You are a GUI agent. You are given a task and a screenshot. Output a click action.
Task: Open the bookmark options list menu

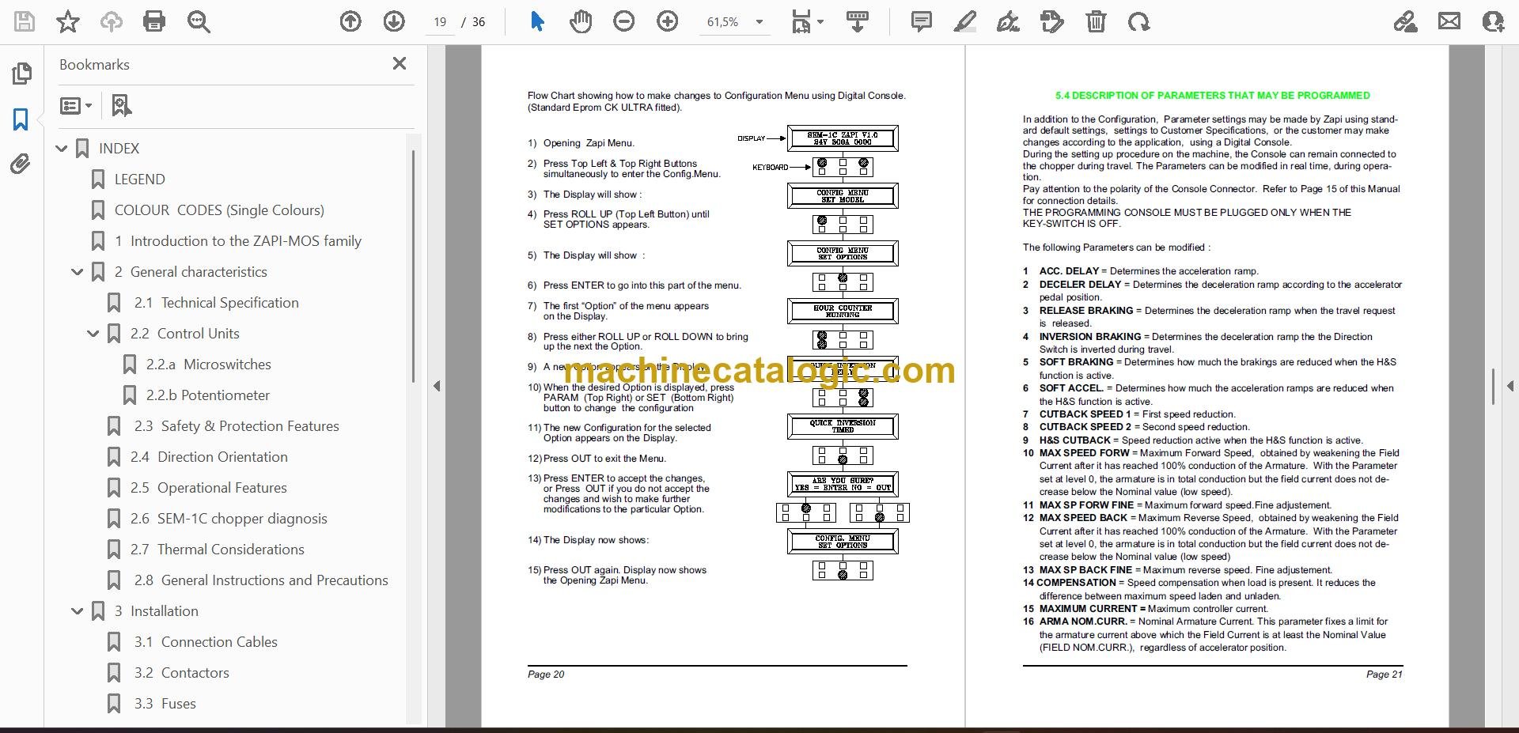(x=76, y=105)
